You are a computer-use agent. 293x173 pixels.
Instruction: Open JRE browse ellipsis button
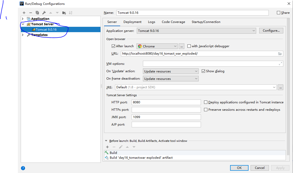coord(280,87)
